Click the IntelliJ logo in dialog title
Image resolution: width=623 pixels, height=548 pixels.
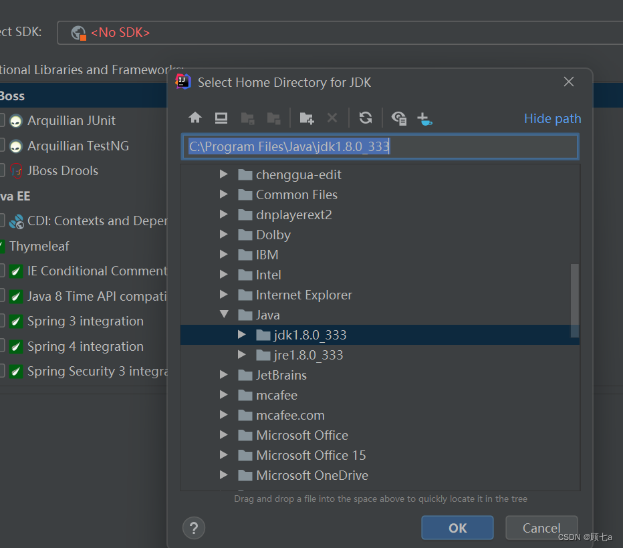[x=183, y=82]
